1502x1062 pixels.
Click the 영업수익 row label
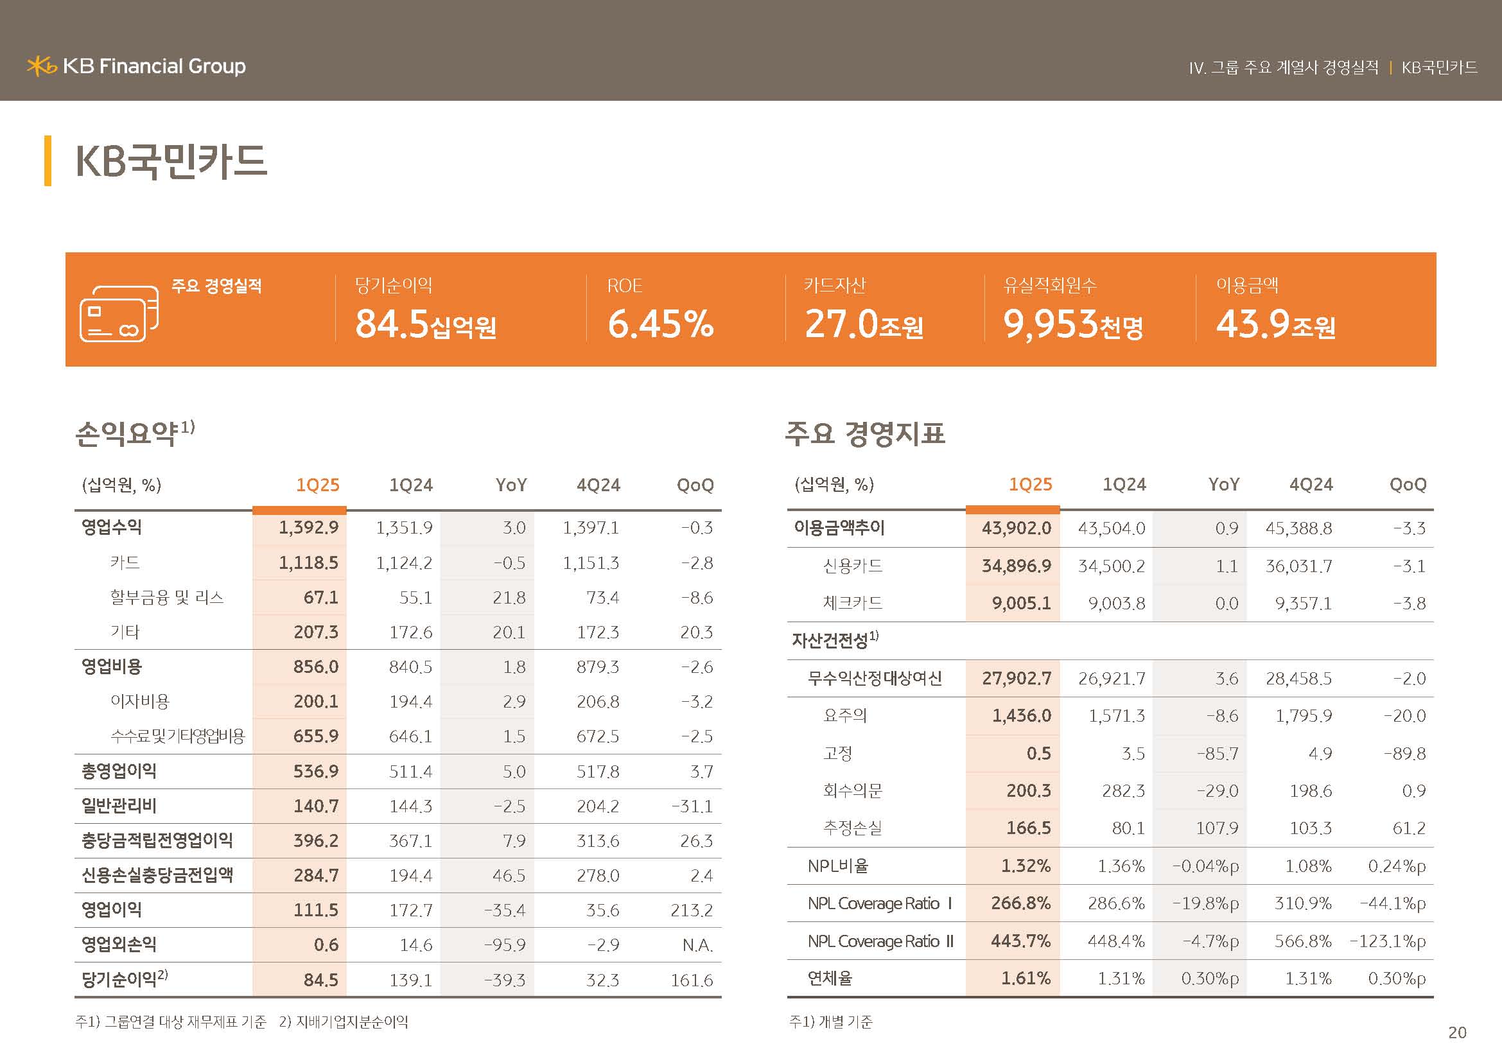(111, 527)
